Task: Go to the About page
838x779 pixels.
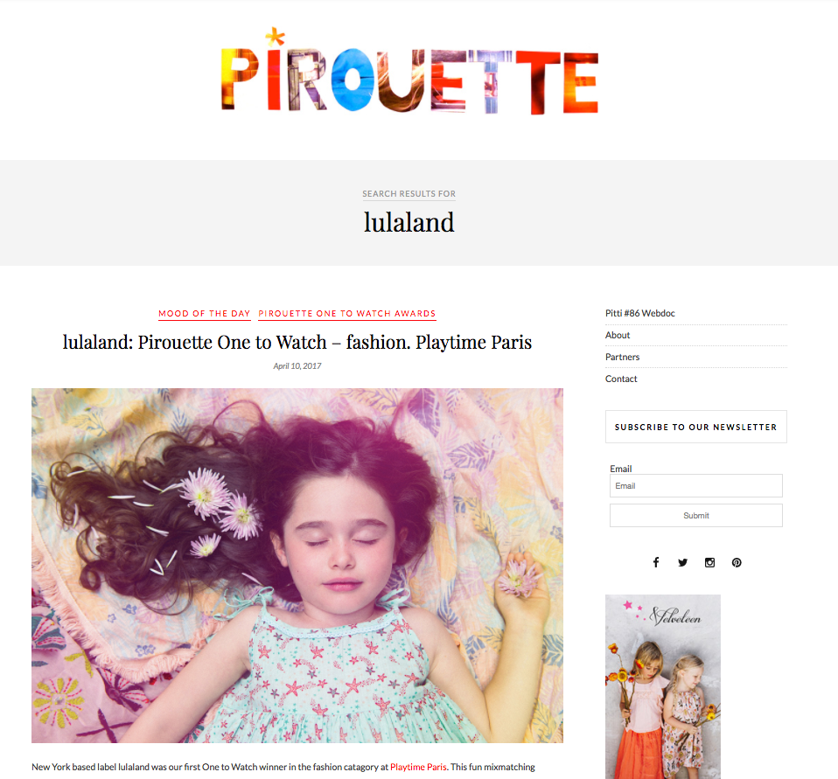Action: click(618, 335)
